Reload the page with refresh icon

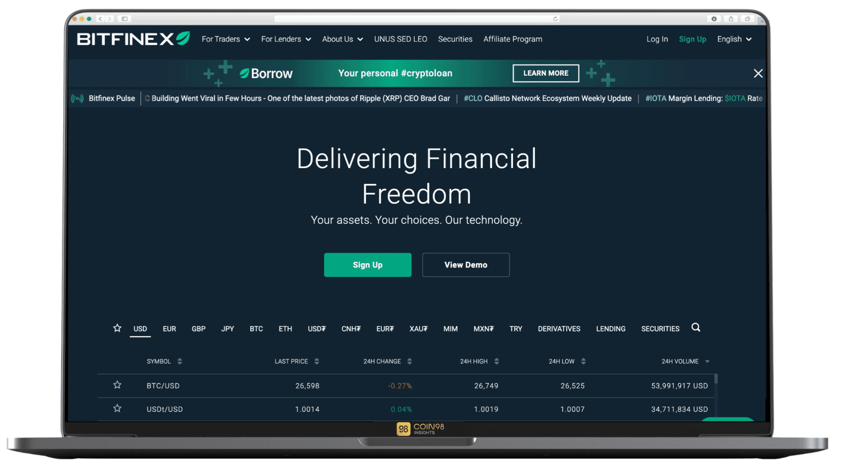tap(555, 19)
